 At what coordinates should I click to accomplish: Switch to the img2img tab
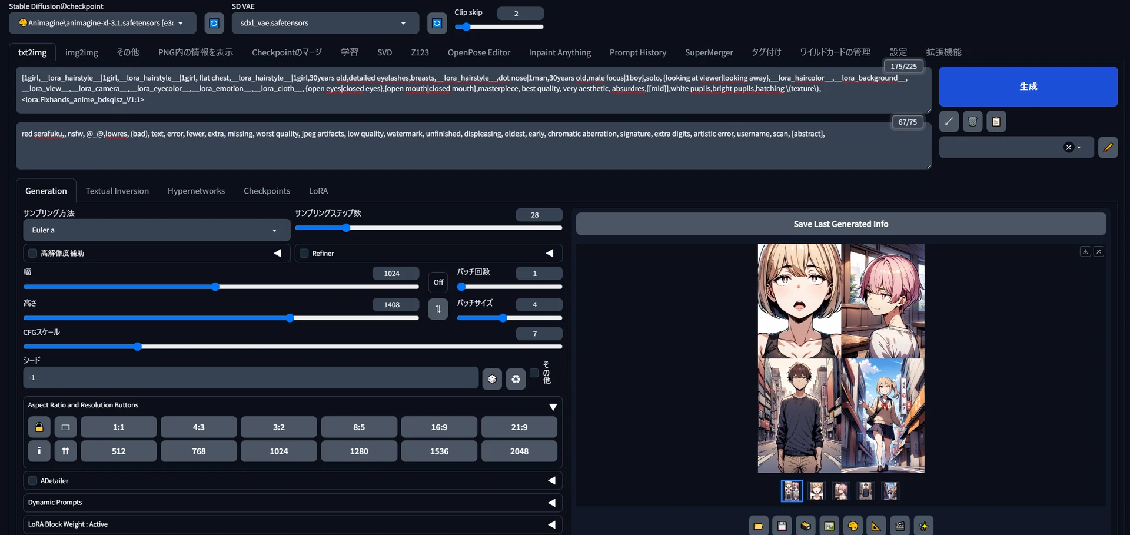tap(82, 52)
